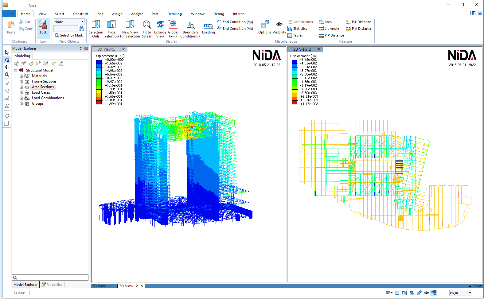Pick the zoom magnifier tool
The width and height of the screenshot is (484, 299).
7,75
